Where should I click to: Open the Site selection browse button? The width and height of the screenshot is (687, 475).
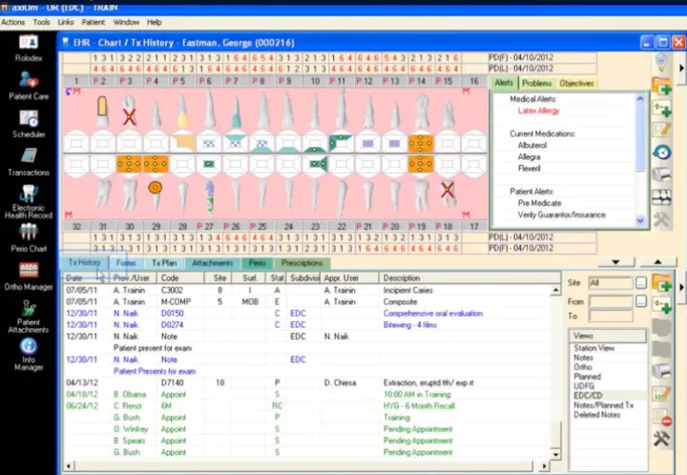tap(641, 282)
